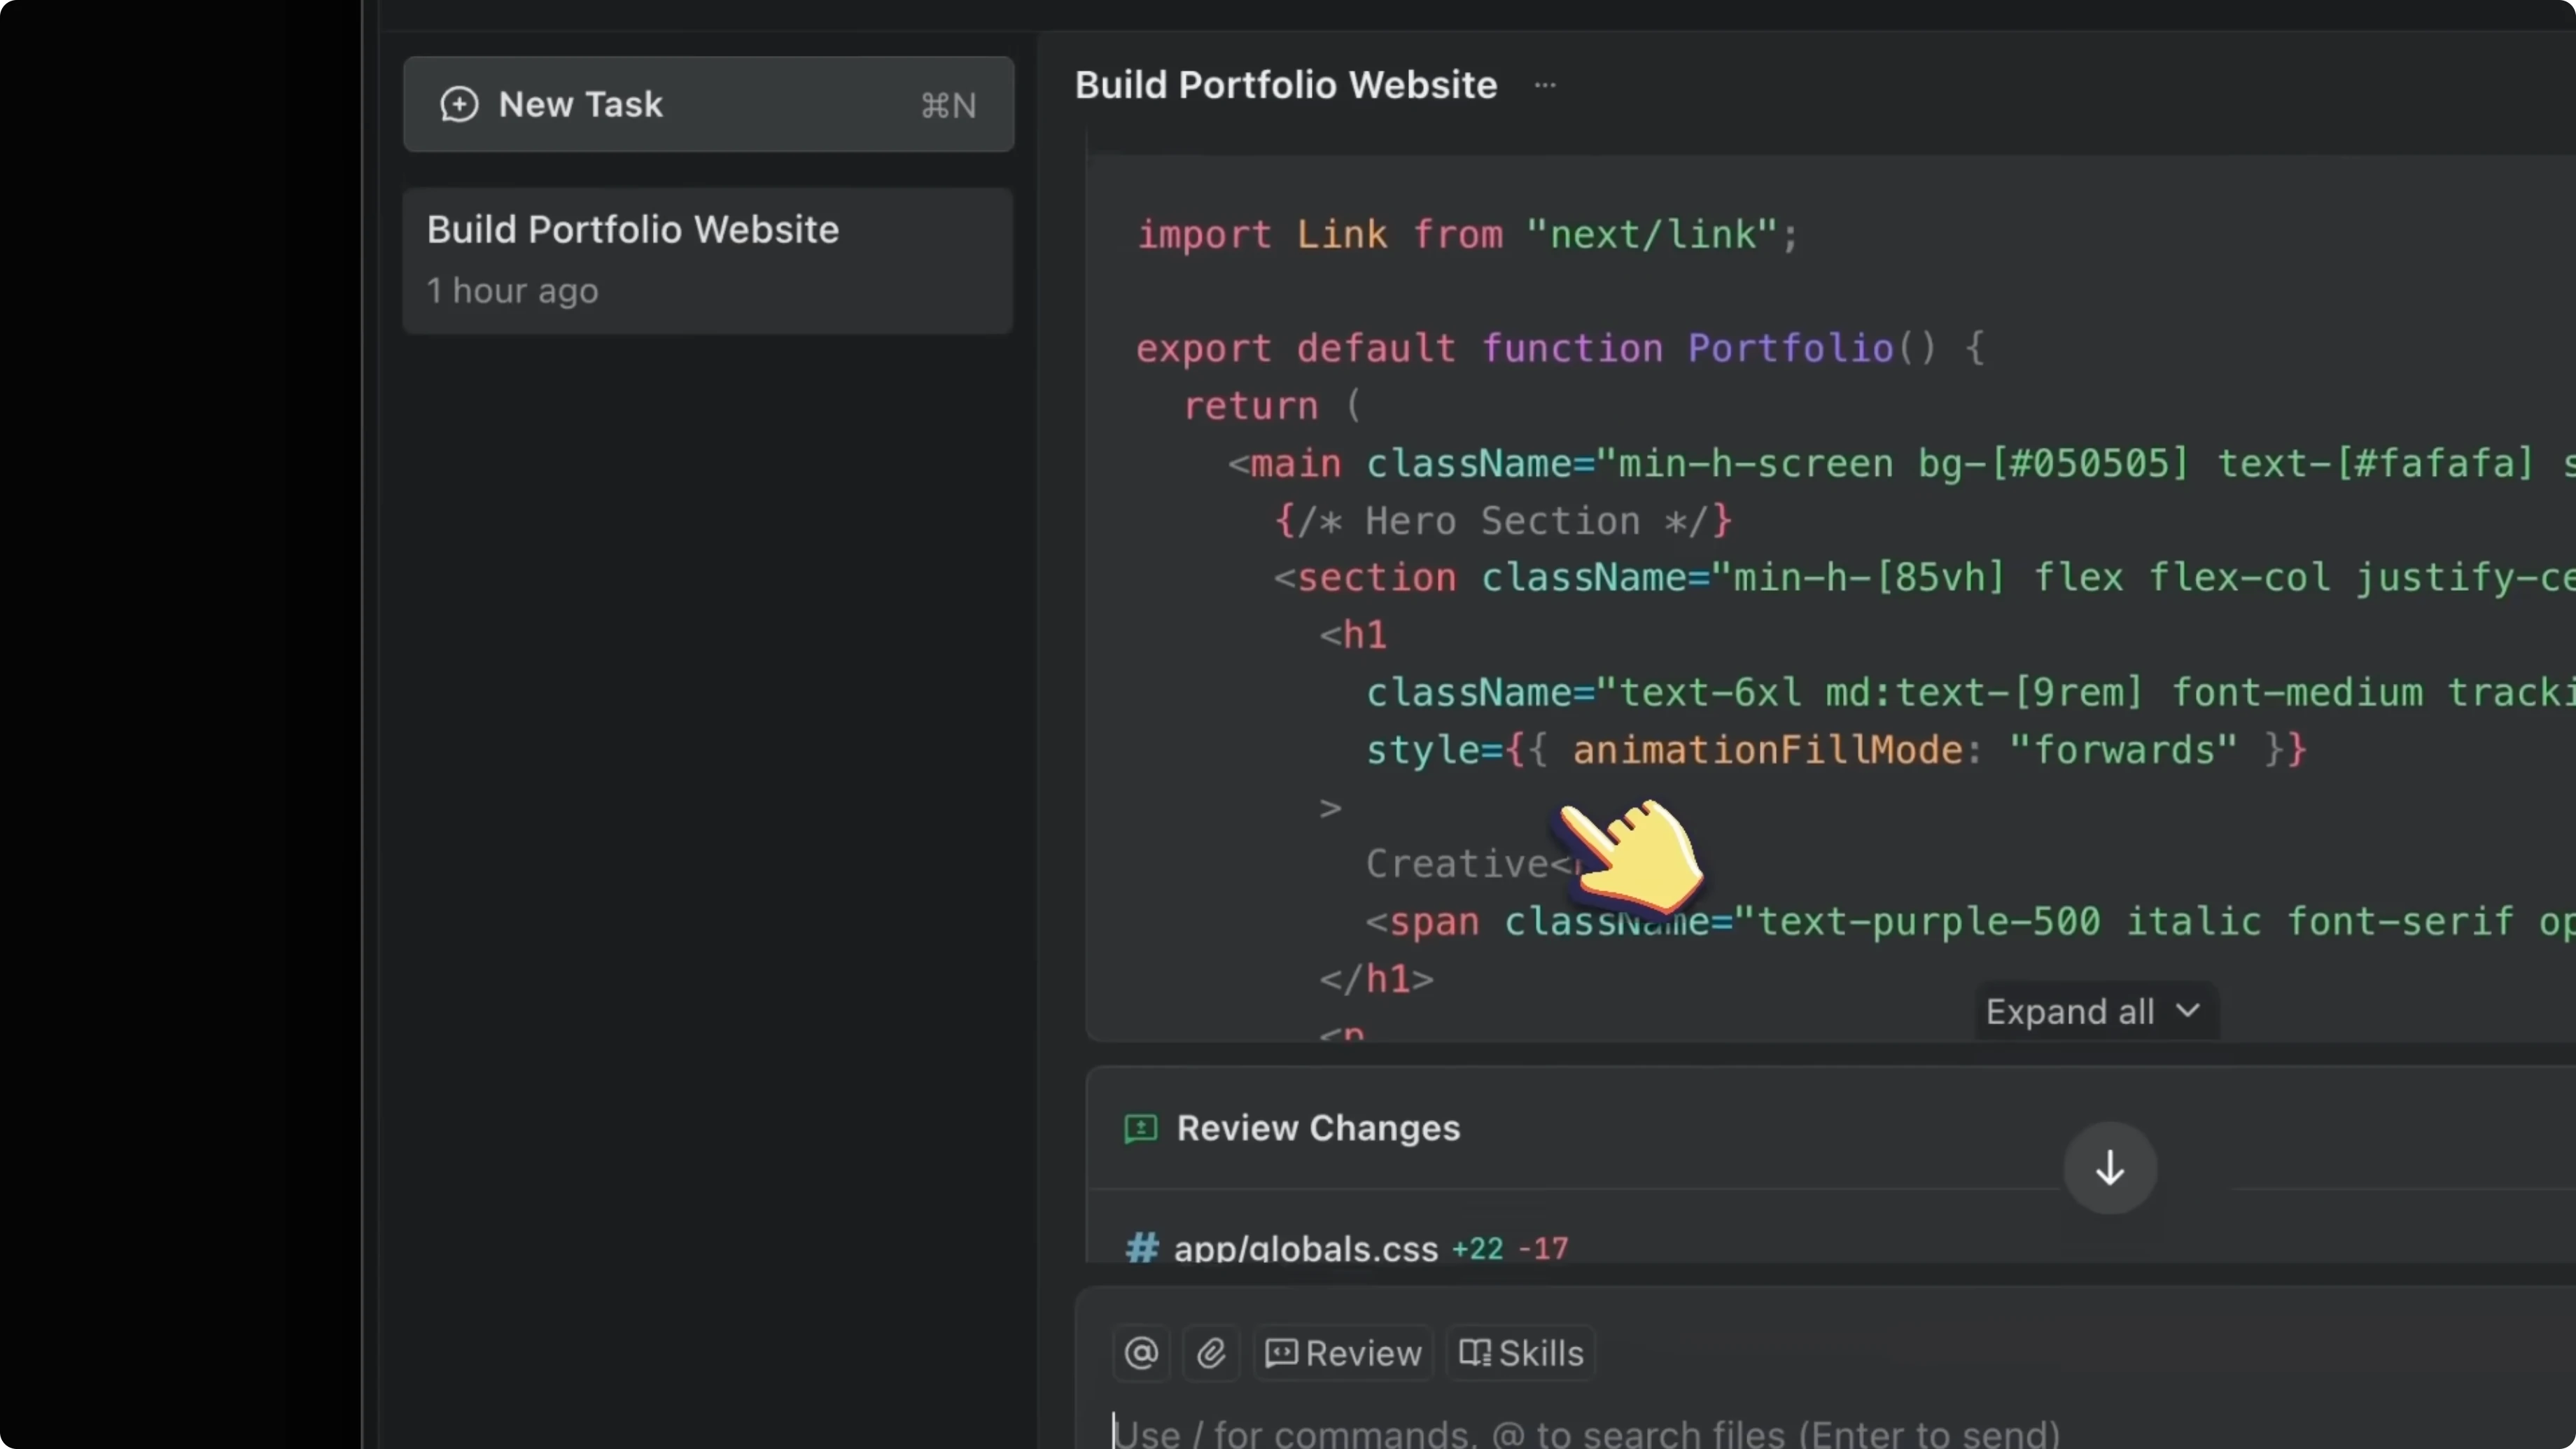The image size is (2576, 1449).
Task: Click the New Task plus icon
Action: coord(459,104)
